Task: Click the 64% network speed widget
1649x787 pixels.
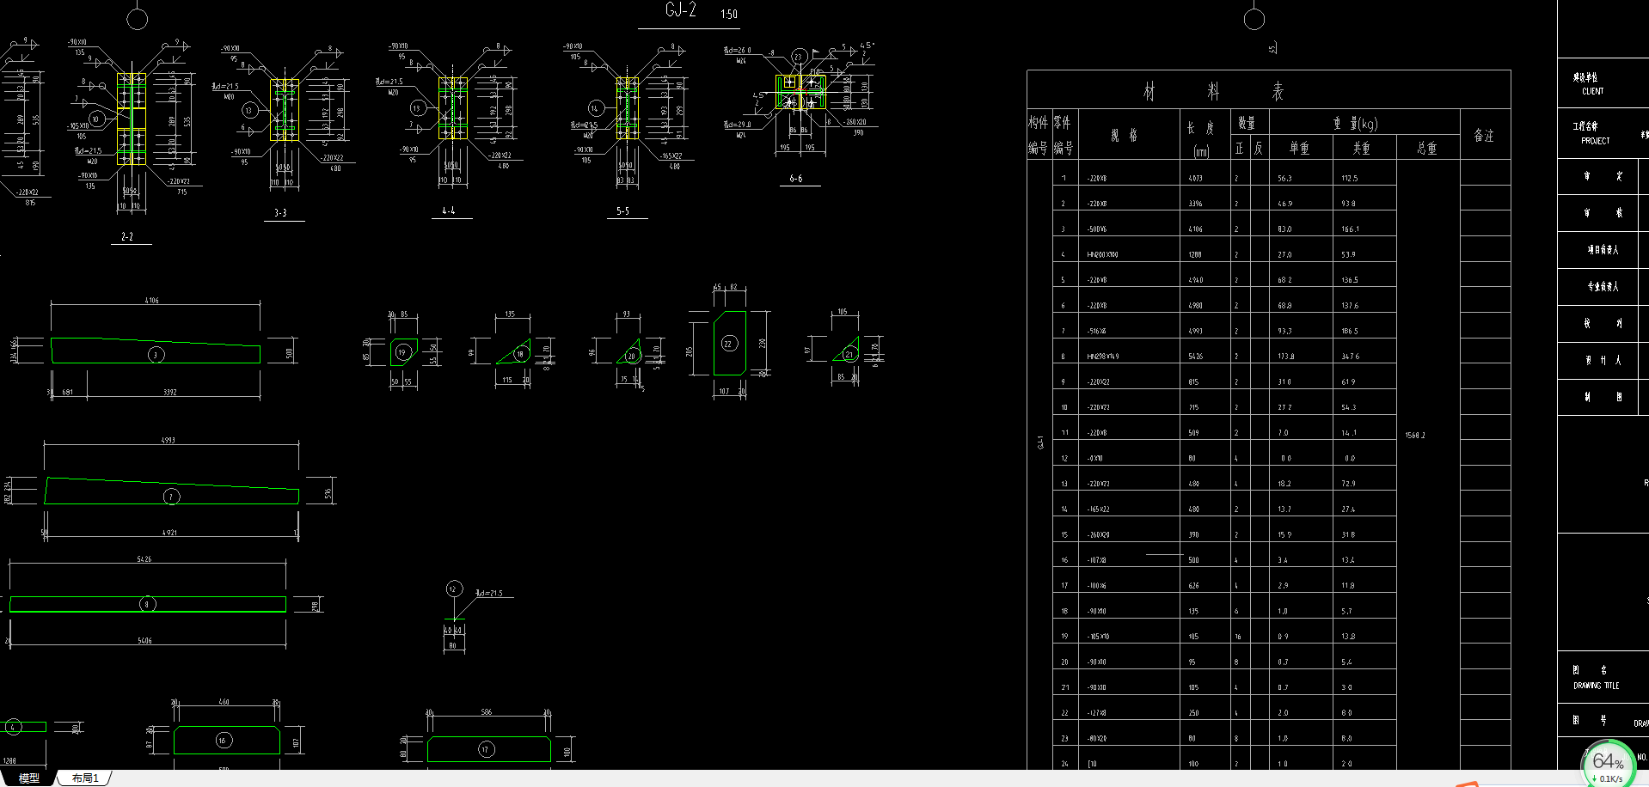Action: pyautogui.click(x=1609, y=765)
